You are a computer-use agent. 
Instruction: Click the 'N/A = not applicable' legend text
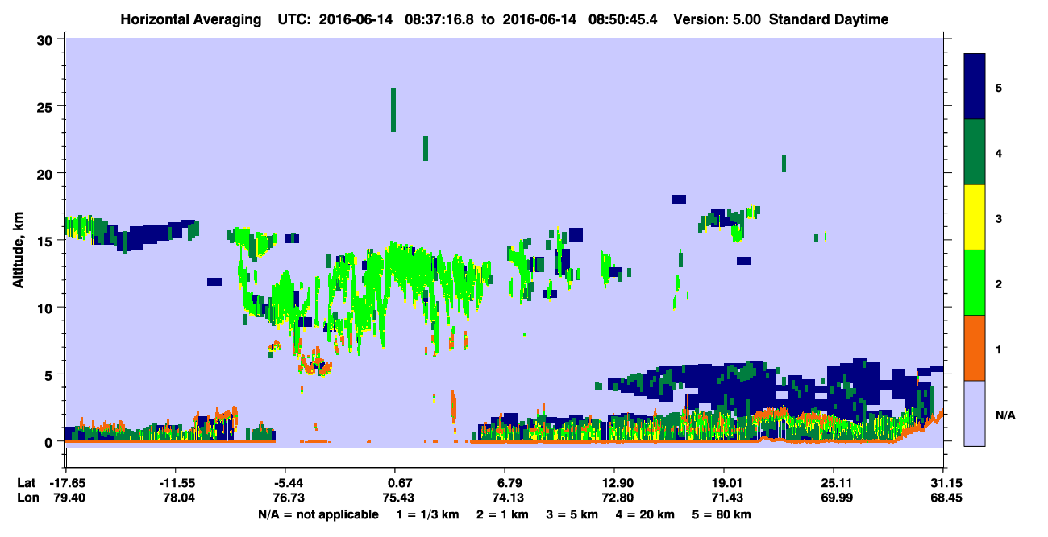pyautogui.click(x=318, y=514)
